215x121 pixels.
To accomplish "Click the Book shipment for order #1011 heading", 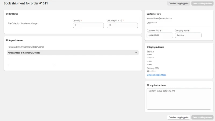I will pyautogui.click(x=26, y=3).
